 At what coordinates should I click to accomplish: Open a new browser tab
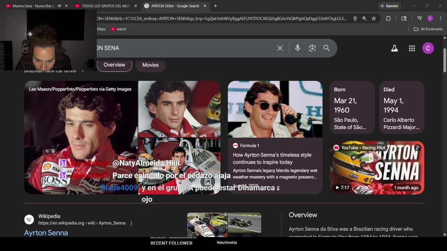(215, 6)
